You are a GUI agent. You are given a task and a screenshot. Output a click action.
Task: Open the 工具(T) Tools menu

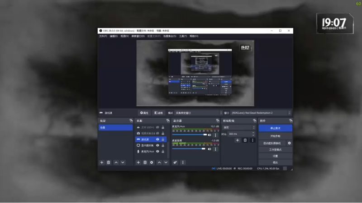click(x=183, y=36)
